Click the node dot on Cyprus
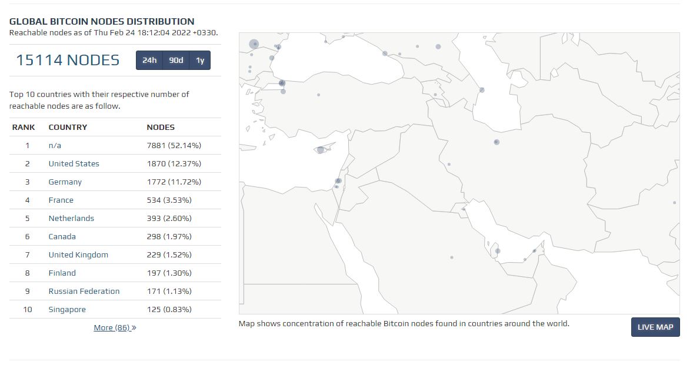Image resolution: width=693 pixels, height=365 pixels. (321, 150)
